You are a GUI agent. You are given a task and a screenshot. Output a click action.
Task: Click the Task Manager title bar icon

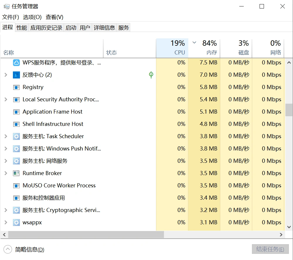(6, 6)
